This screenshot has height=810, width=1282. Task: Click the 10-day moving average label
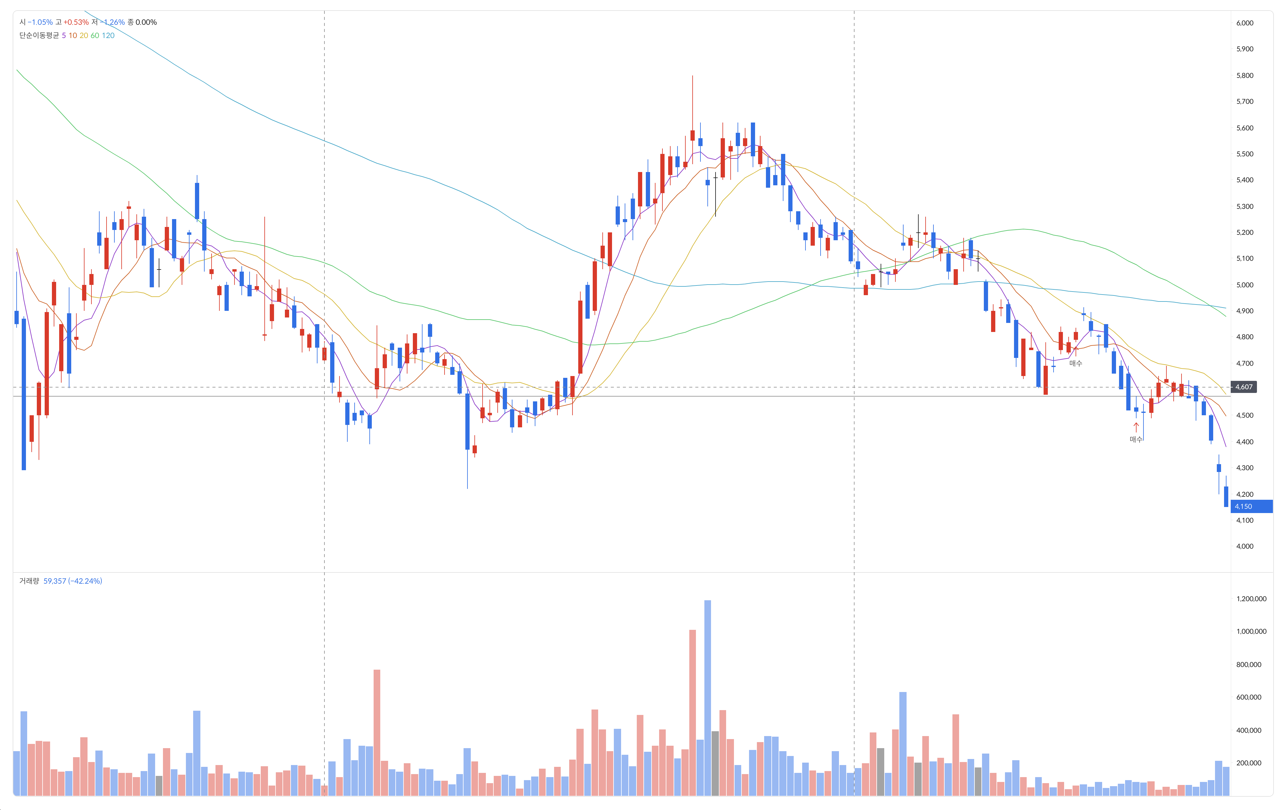point(73,36)
